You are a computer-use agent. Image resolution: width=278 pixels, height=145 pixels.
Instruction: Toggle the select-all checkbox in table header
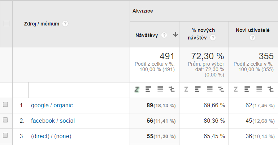(6, 24)
